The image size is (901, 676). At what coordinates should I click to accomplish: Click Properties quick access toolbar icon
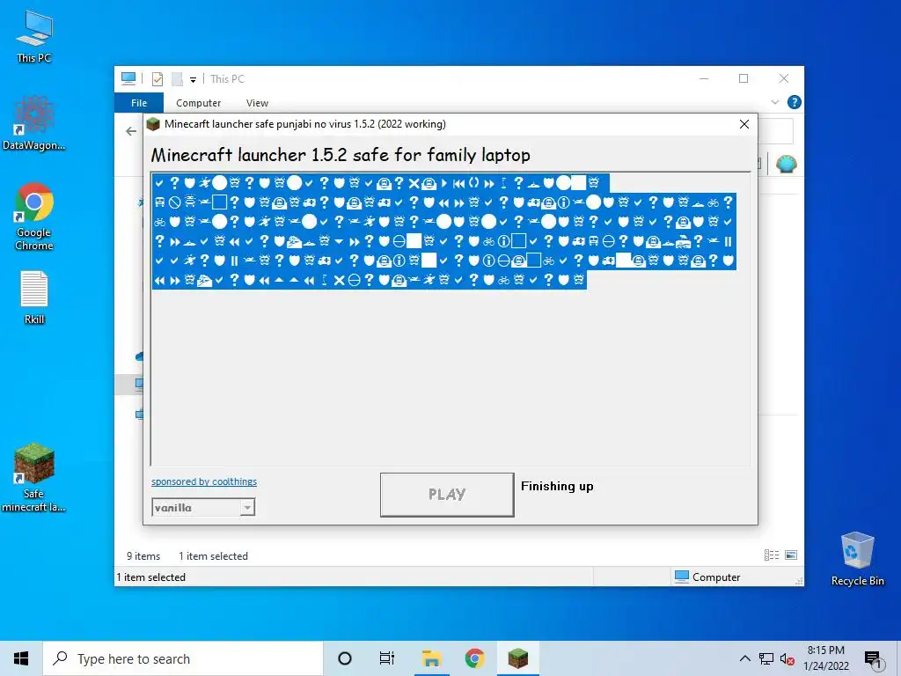tap(157, 78)
